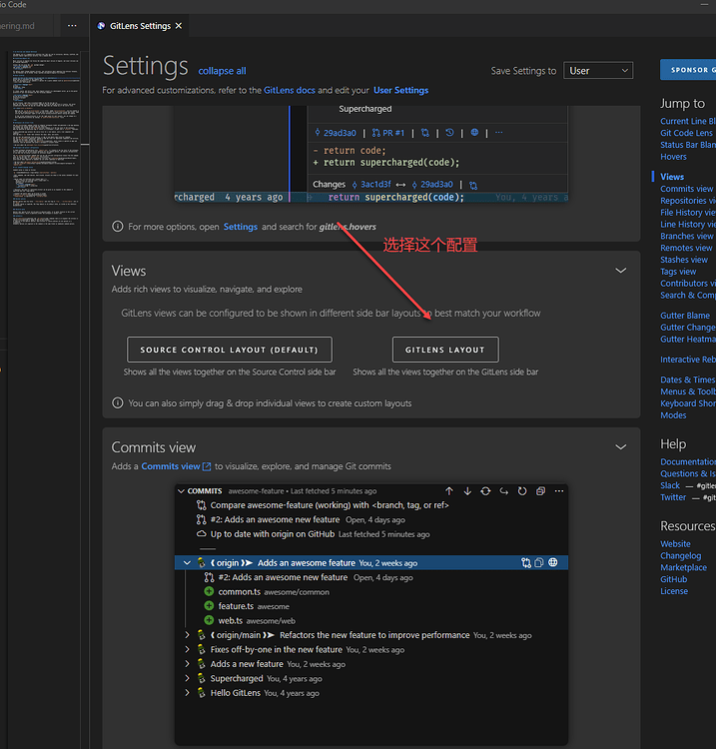Open the Slack help link
The image size is (716, 749).
pyautogui.click(x=670, y=485)
